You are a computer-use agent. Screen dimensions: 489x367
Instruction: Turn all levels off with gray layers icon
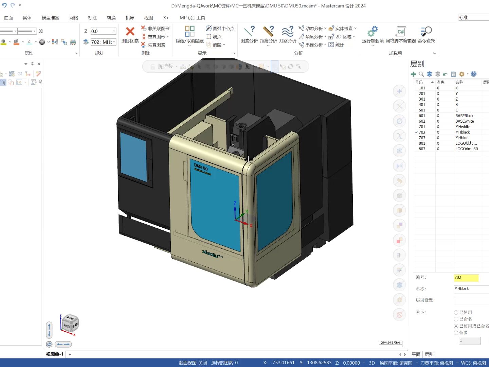point(437,74)
